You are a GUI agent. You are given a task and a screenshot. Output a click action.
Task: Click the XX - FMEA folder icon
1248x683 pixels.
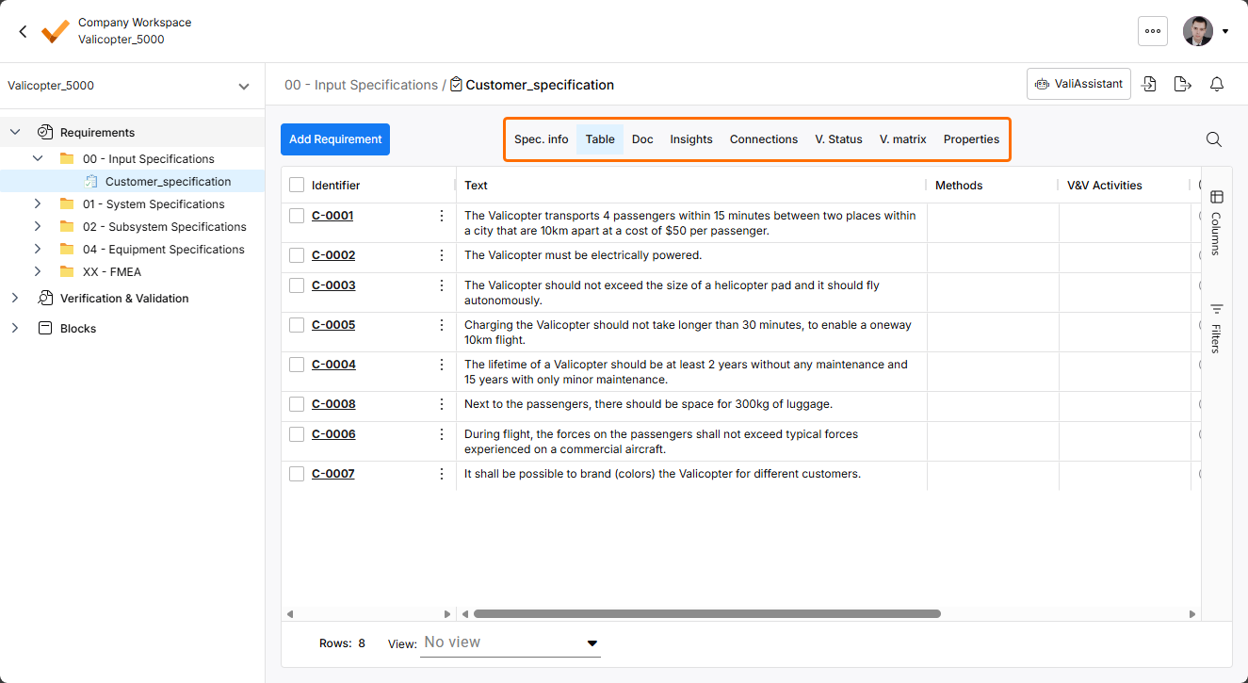[67, 272]
